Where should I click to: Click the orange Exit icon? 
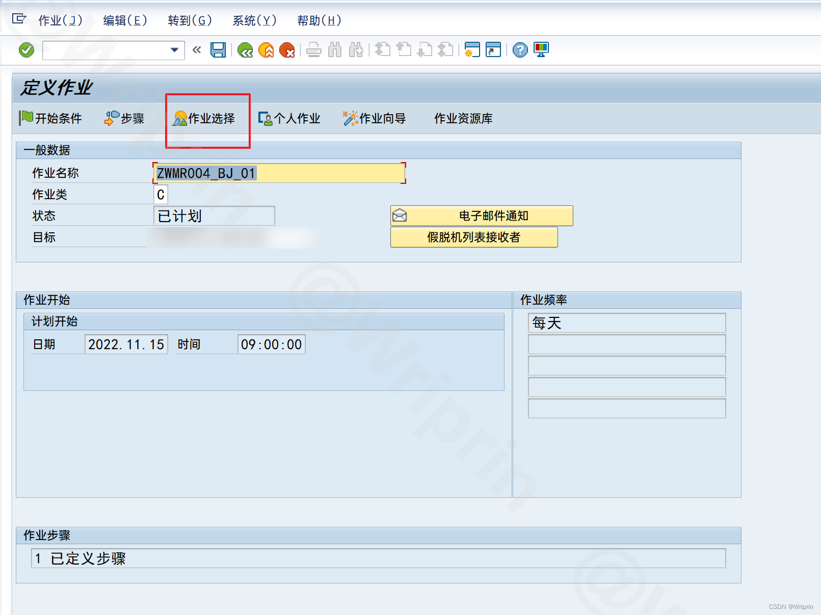(266, 50)
